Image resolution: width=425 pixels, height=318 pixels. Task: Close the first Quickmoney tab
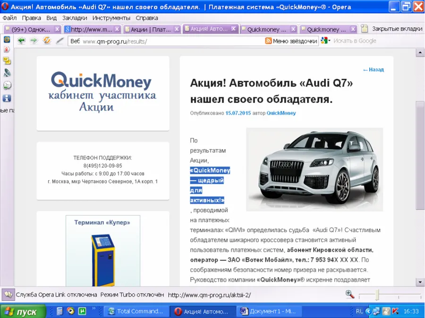click(x=293, y=29)
